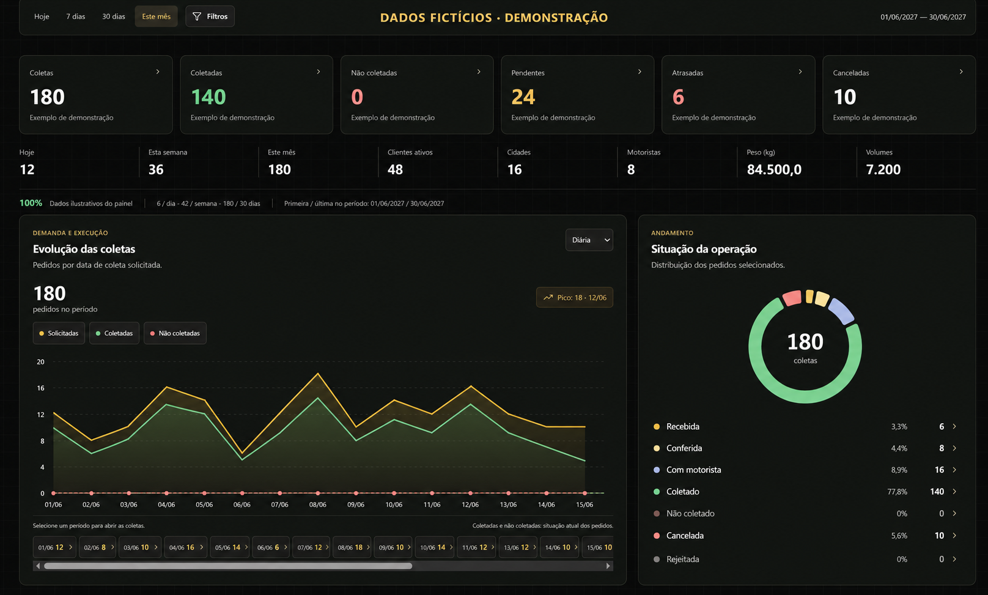This screenshot has height=595, width=988.
Task: Expand the Cancelada status row chevron
Action: tap(954, 535)
